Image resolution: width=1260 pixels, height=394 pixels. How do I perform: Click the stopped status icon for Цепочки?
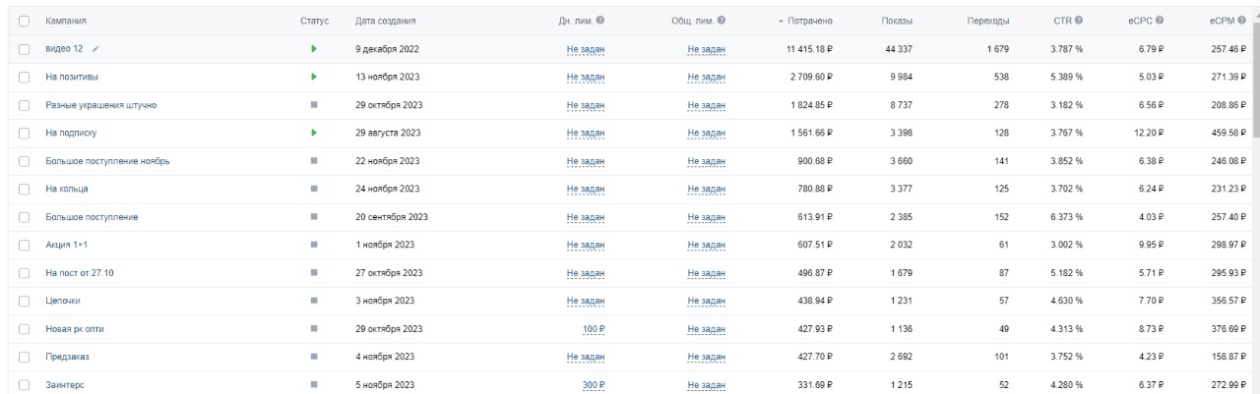point(313,301)
